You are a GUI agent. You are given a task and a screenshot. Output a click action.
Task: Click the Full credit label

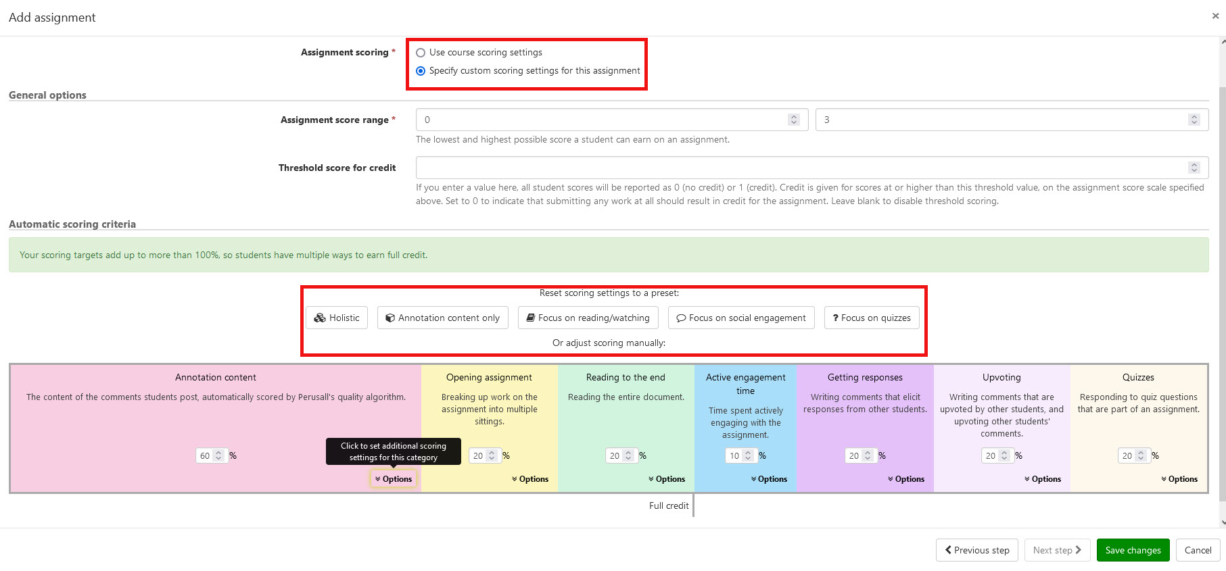tap(669, 505)
